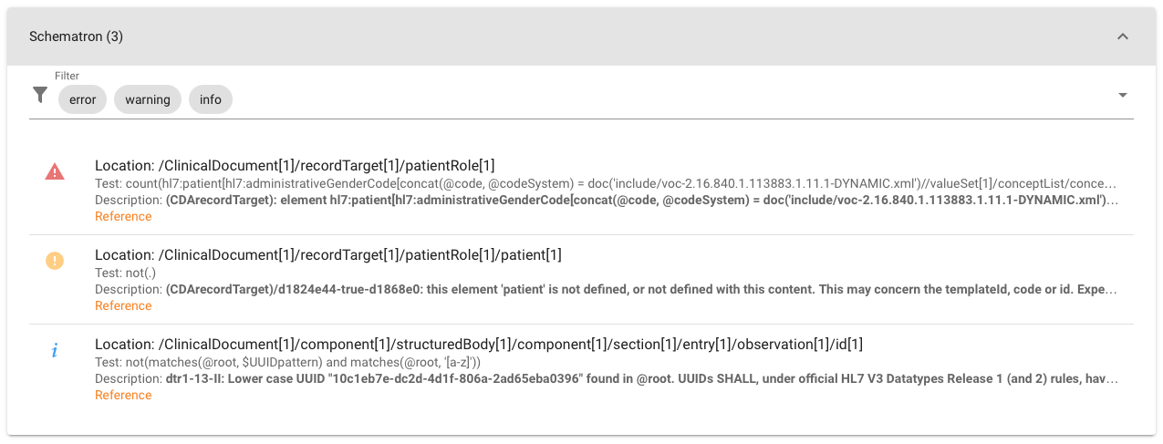This screenshot has height=444, width=1163.
Task: Open Reference link for the info entry
Action: point(123,395)
